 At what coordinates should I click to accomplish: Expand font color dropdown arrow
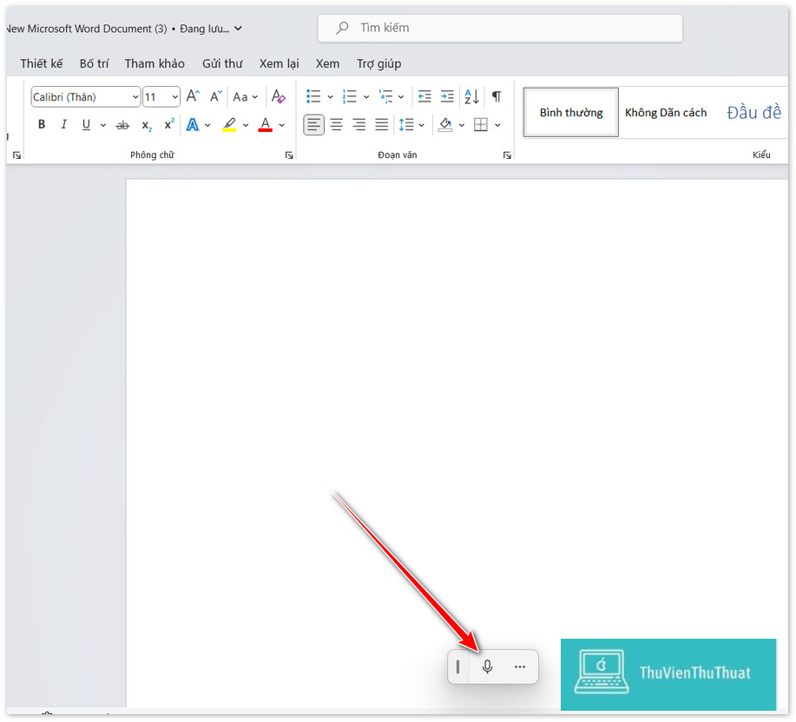pyautogui.click(x=282, y=125)
